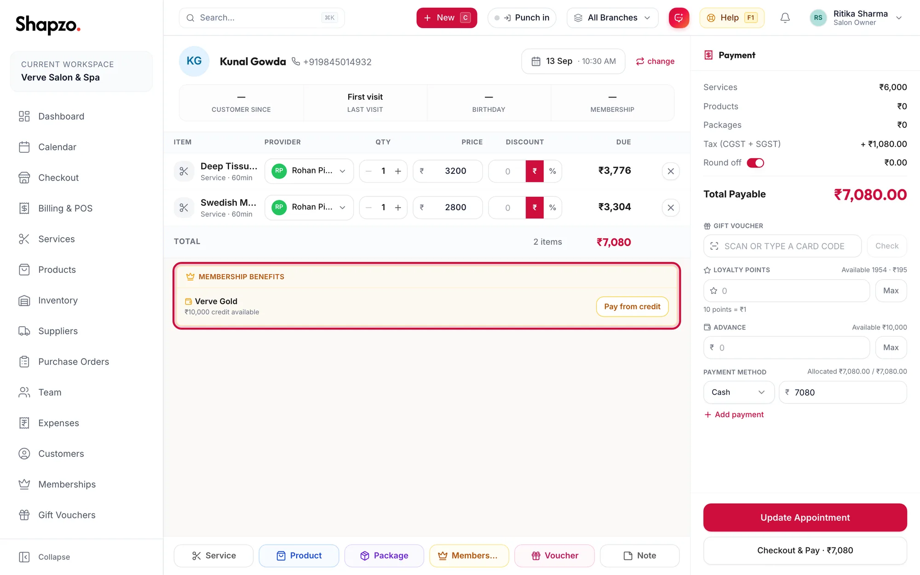Viewport: 920px width, 575px height.
Task: Toggle the Punch in button
Action: tap(522, 18)
